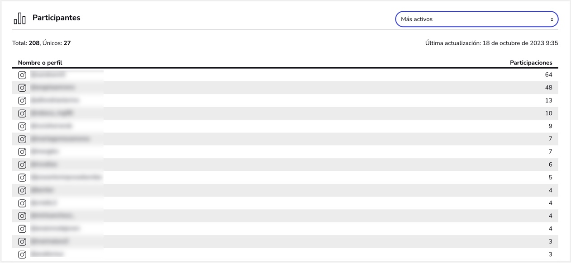Select the blurred profile name with 5 participations
The image size is (571, 263).
66,177
